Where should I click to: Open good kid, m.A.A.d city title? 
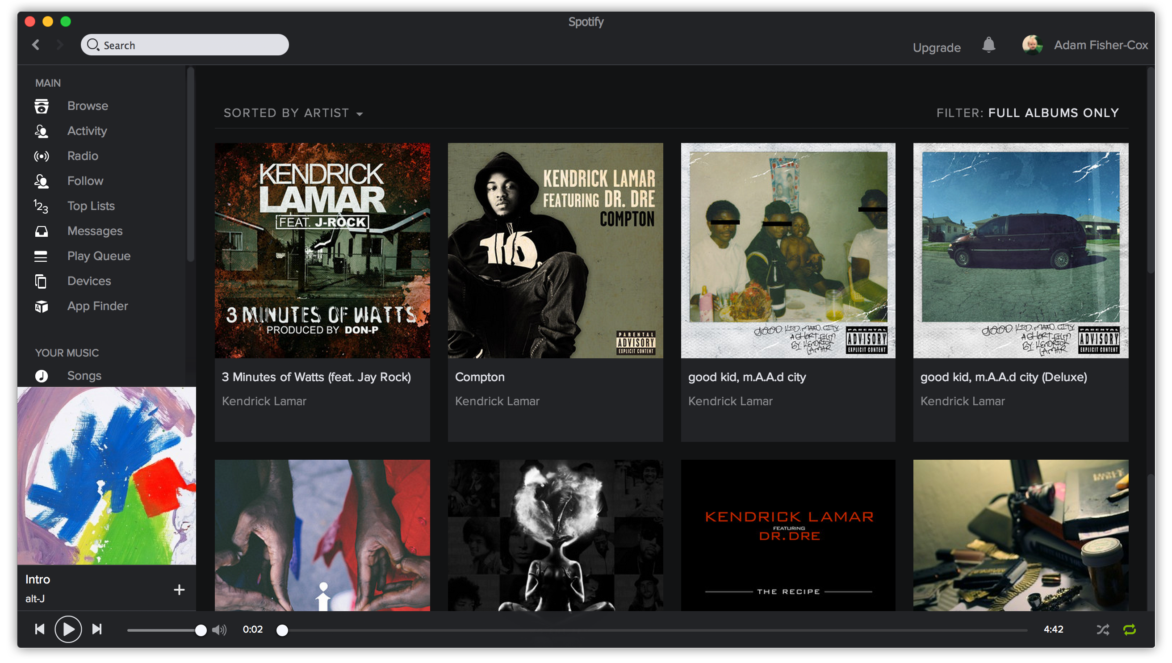tap(747, 377)
